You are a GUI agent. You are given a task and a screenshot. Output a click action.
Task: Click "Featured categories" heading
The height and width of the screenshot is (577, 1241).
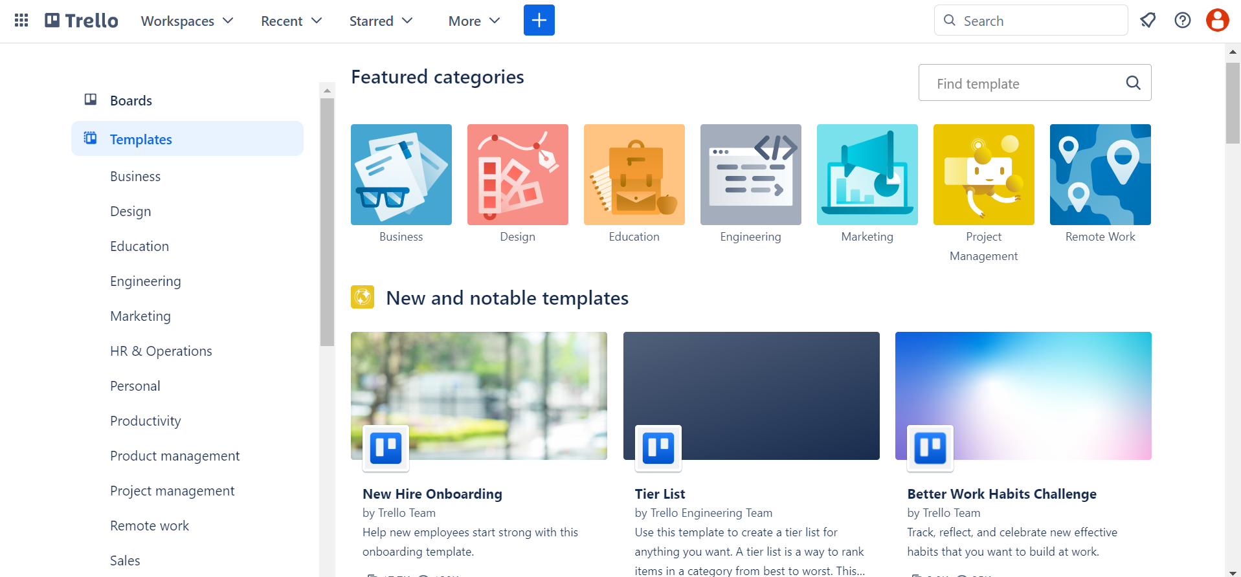(438, 77)
